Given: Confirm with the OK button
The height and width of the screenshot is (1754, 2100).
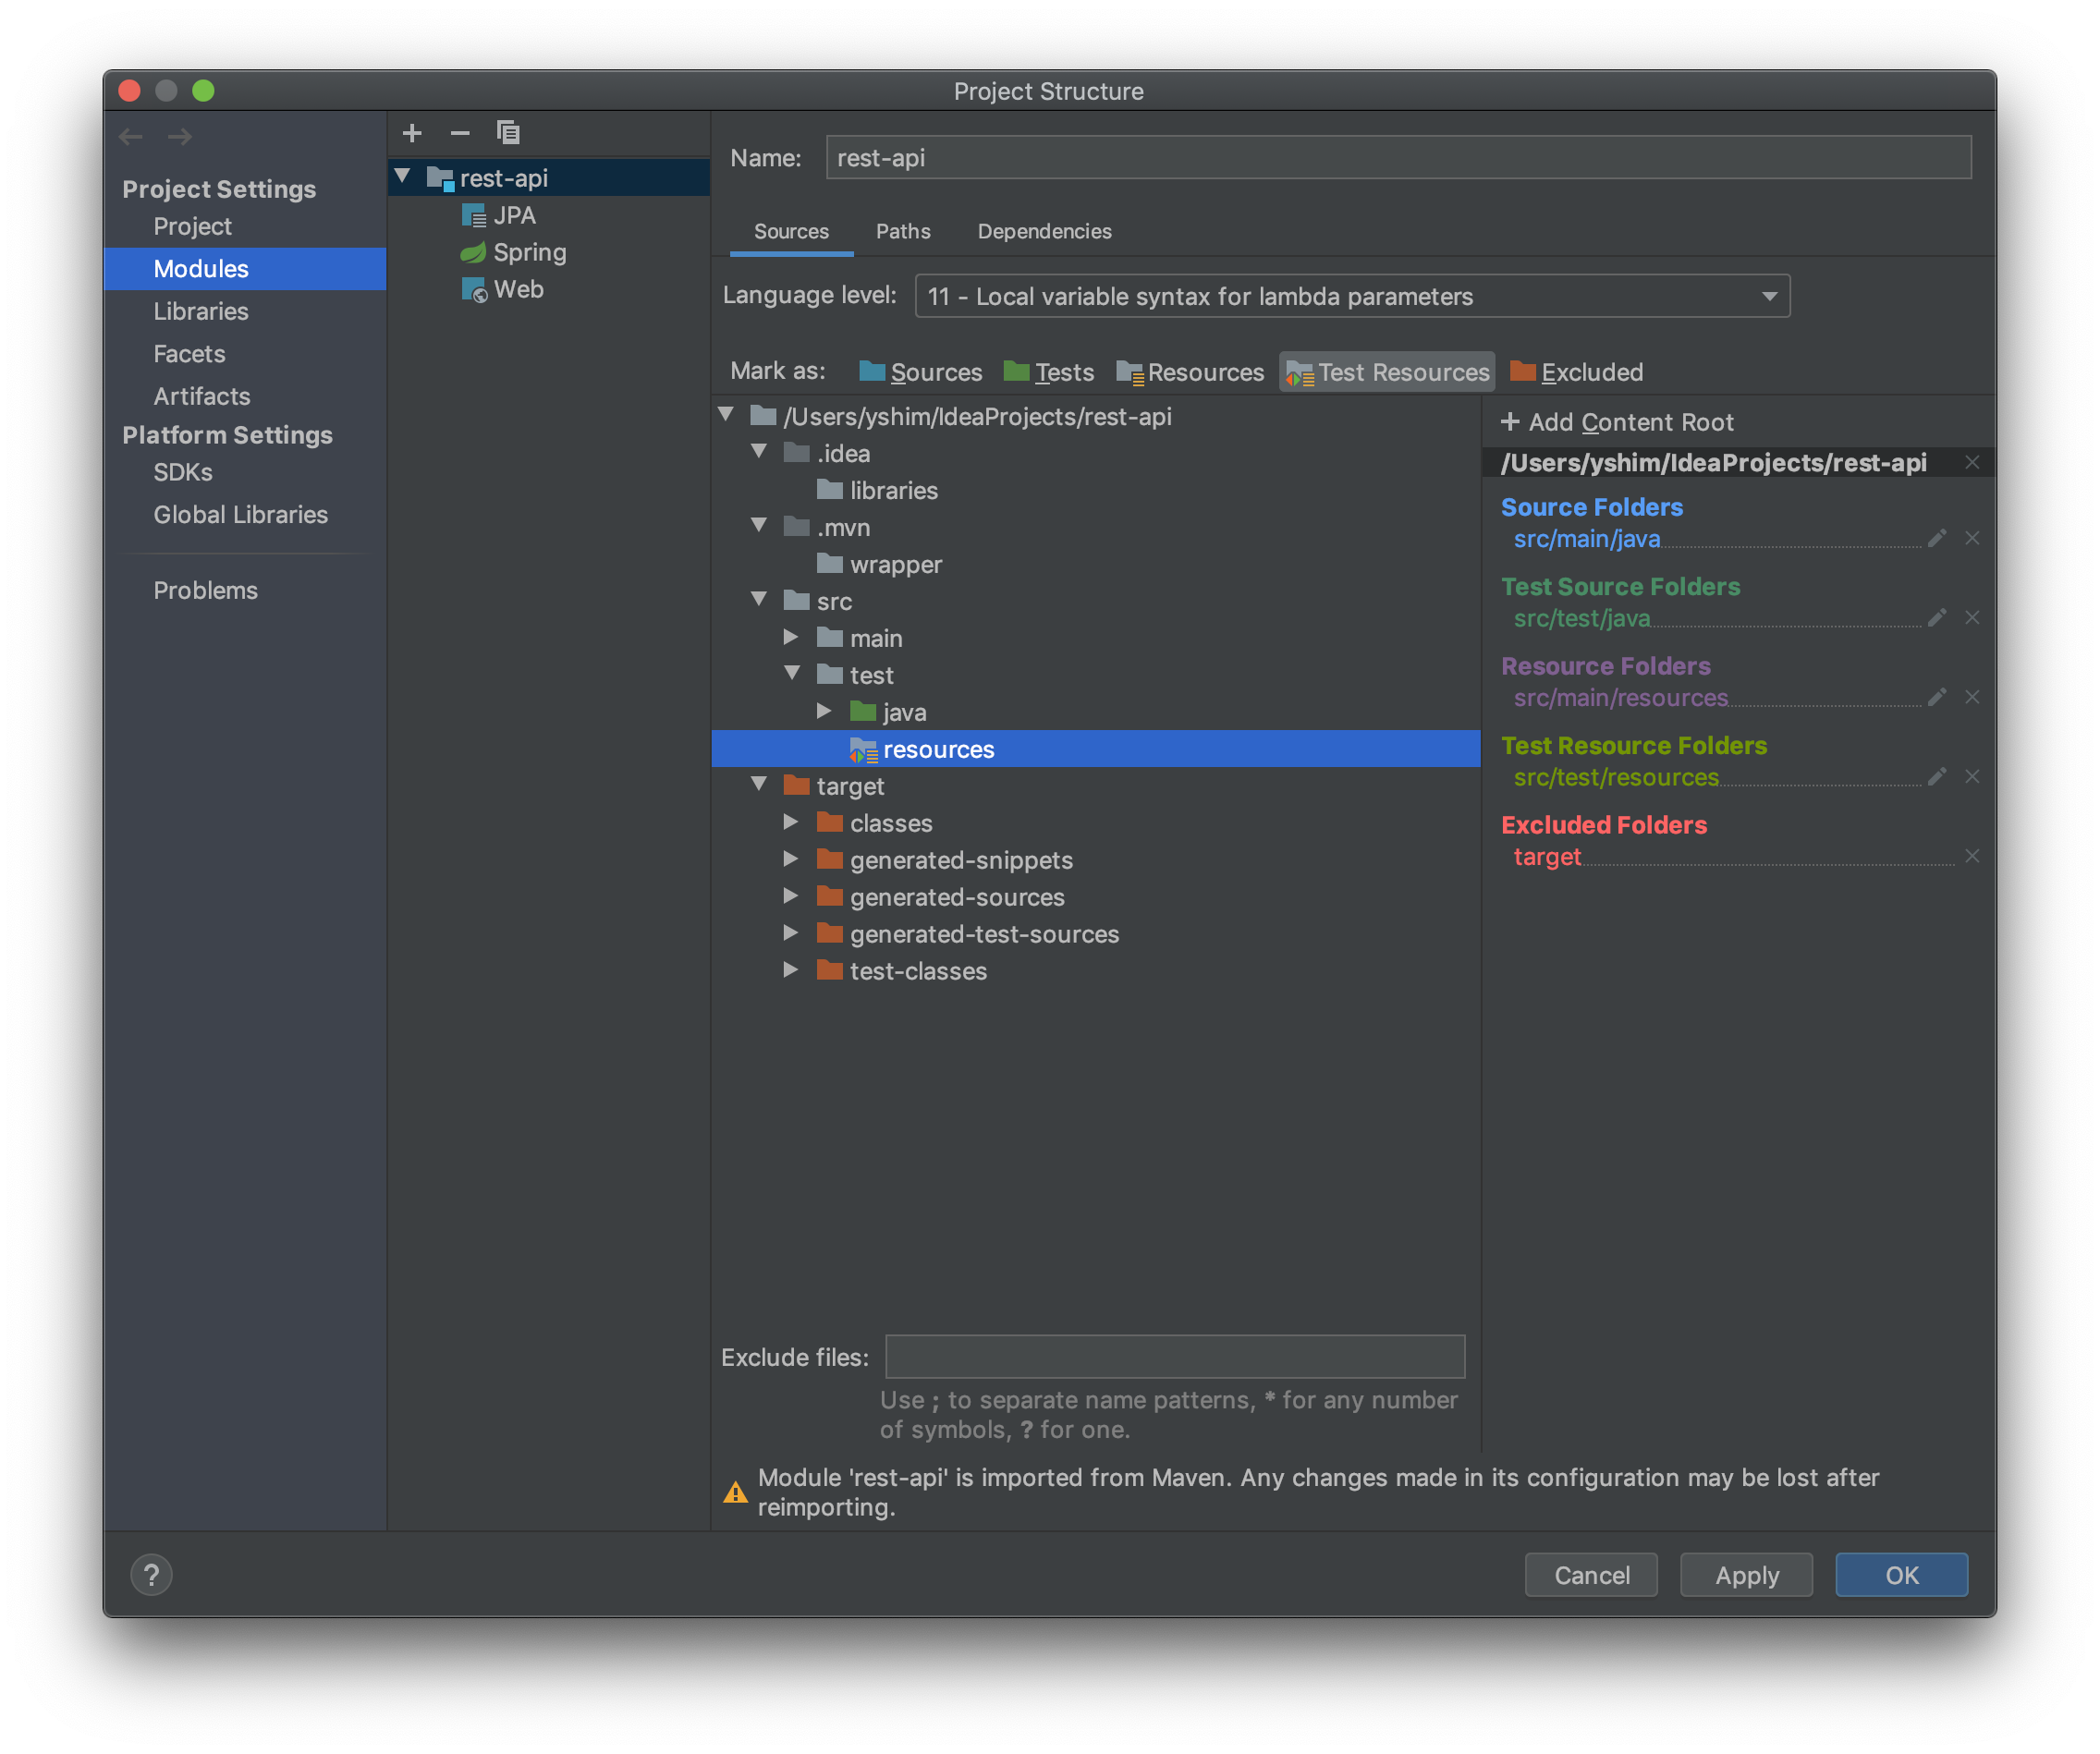Looking at the screenshot, I should point(1902,1575).
